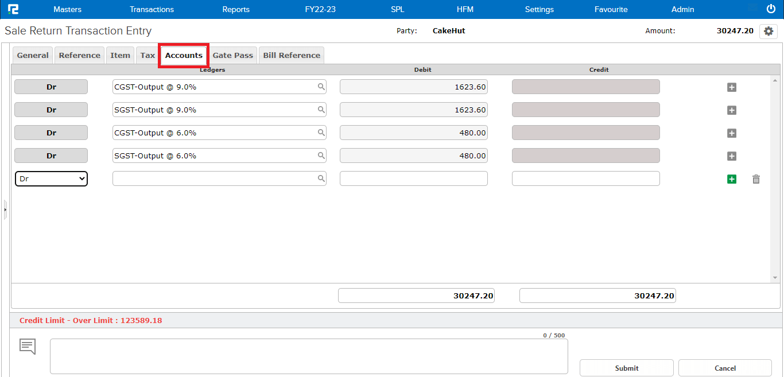Click the application logo in top-left
784x377 pixels.
pyautogui.click(x=13, y=9)
